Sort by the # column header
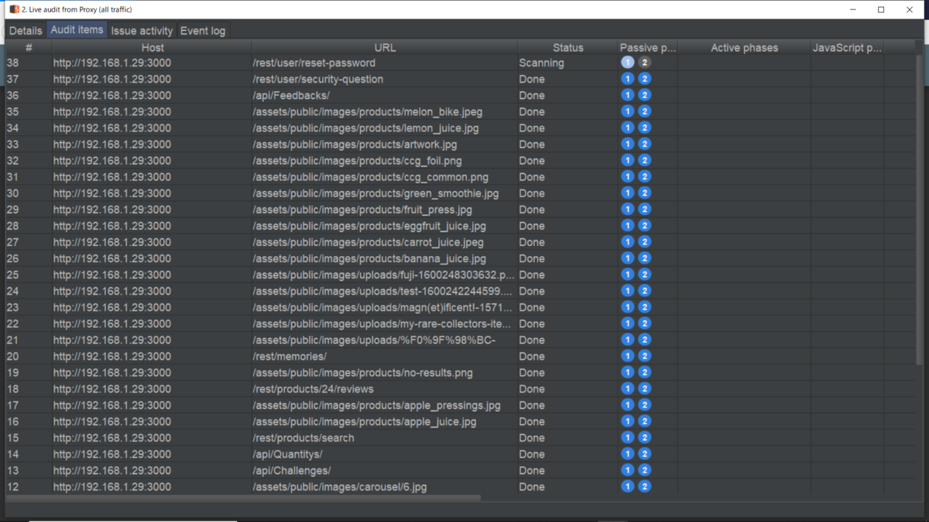Image resolution: width=929 pixels, height=522 pixels. 29,47
